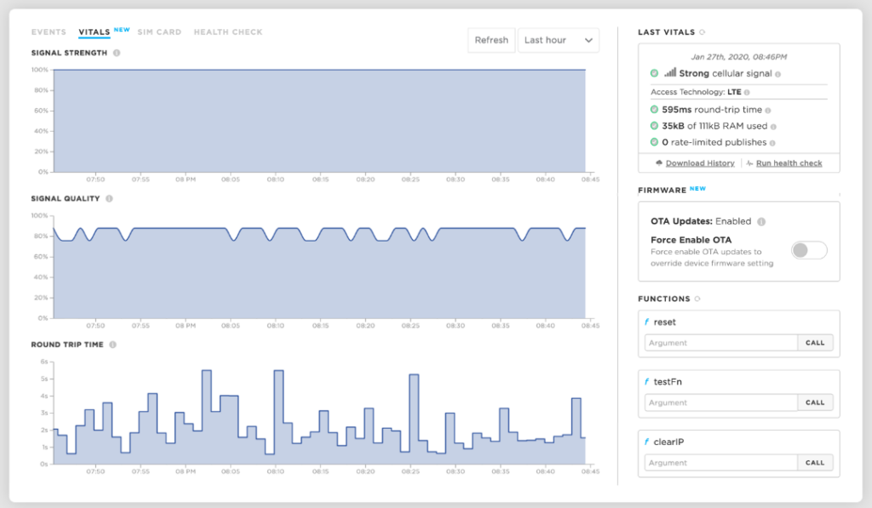
Task: Open the Signal Strength info tooltip icon
Action: [x=117, y=52]
